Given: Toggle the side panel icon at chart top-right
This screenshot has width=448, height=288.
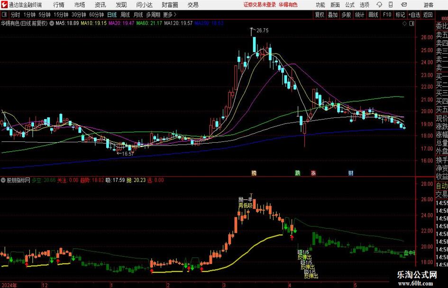Looking at the screenshot, I should coord(411,24).
